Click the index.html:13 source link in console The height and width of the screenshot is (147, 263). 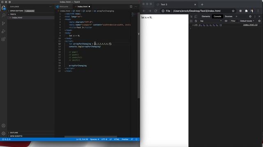tap(250, 25)
